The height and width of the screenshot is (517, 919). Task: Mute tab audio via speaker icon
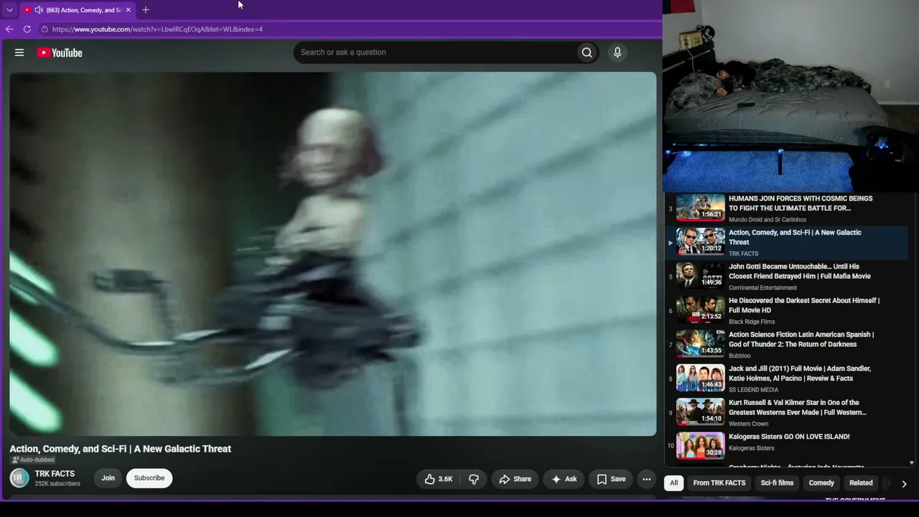(x=39, y=10)
